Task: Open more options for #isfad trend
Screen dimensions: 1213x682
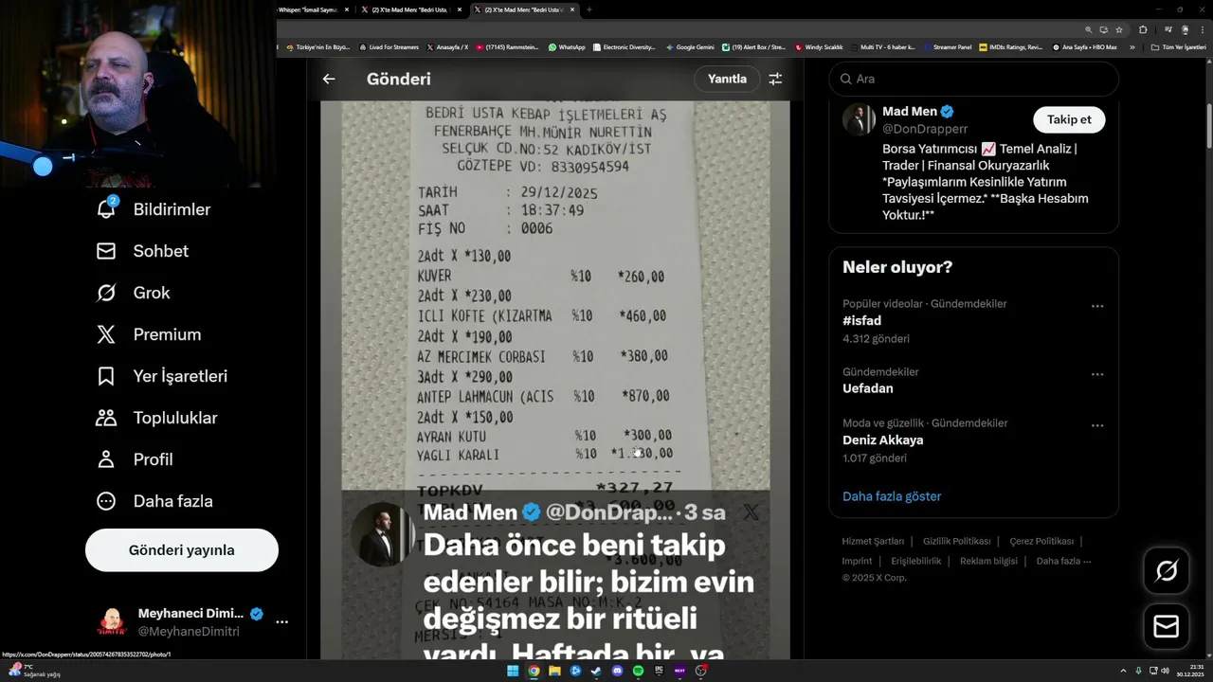Action: coord(1097,306)
